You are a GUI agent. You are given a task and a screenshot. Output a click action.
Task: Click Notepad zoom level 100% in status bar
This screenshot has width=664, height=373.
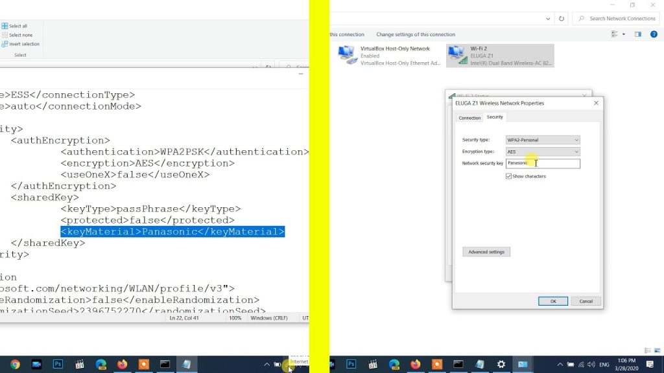click(235, 318)
